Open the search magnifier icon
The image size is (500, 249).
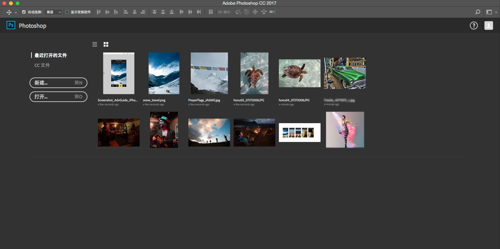[478, 12]
